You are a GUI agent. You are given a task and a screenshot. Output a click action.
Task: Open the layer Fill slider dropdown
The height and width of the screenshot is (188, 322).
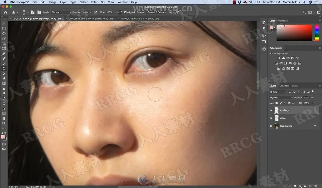(x=312, y=103)
